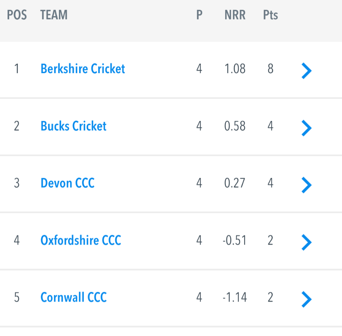Screen dimensions: 342x336
Task: Click the TEAM column header
Action: click(x=54, y=15)
